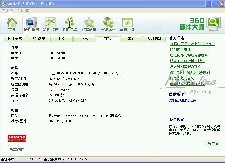The height and width of the screenshot is (163, 225).
Task: Open link 虚拟内存与物理内存解释
Action: (189, 55)
